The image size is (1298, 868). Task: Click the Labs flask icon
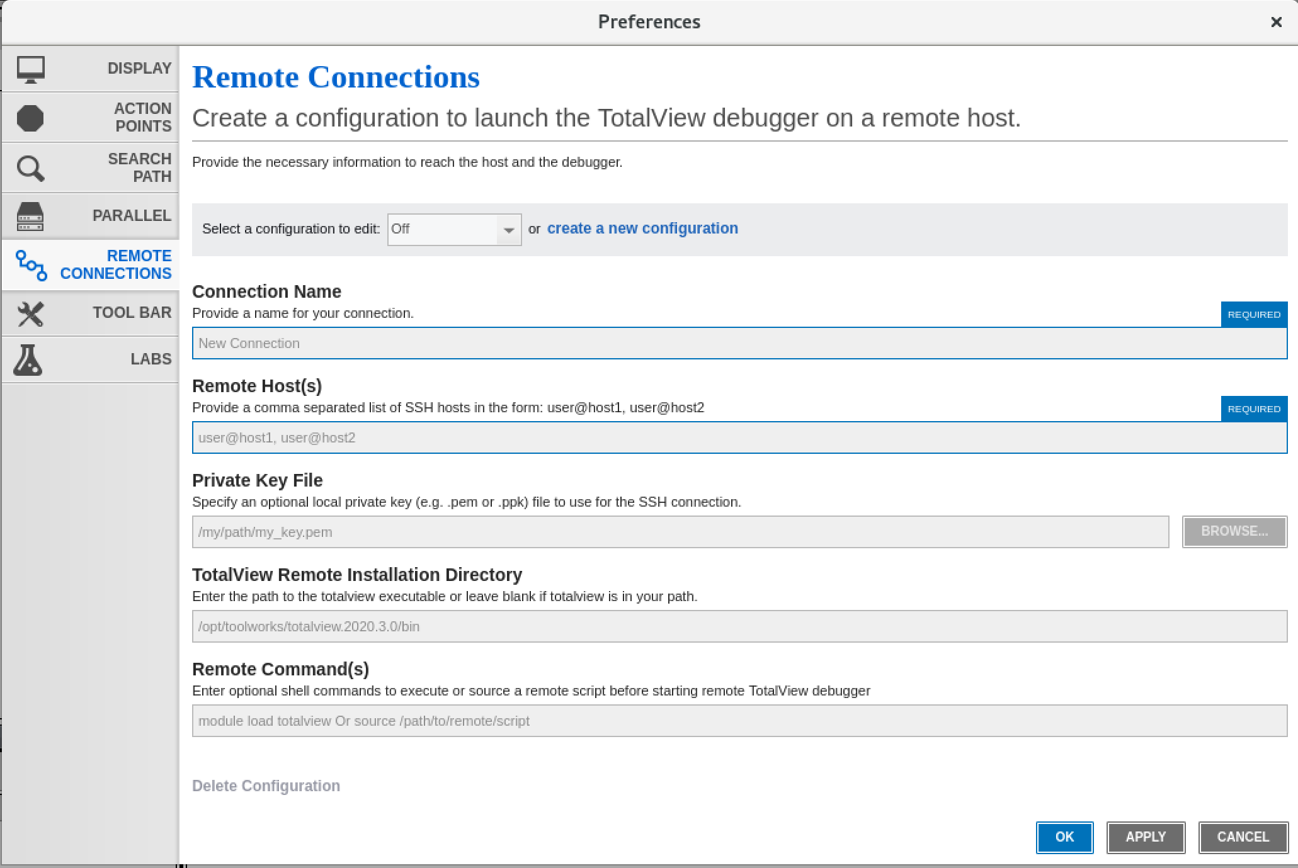(x=28, y=359)
